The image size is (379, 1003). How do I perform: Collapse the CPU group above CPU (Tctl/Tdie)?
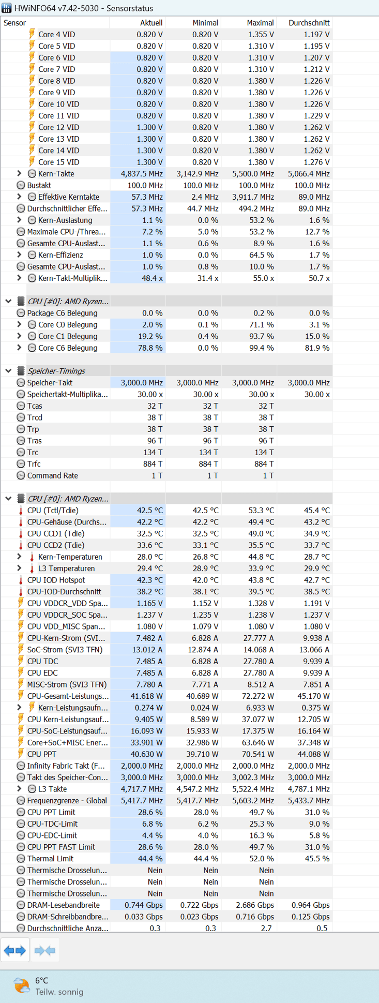click(x=8, y=499)
